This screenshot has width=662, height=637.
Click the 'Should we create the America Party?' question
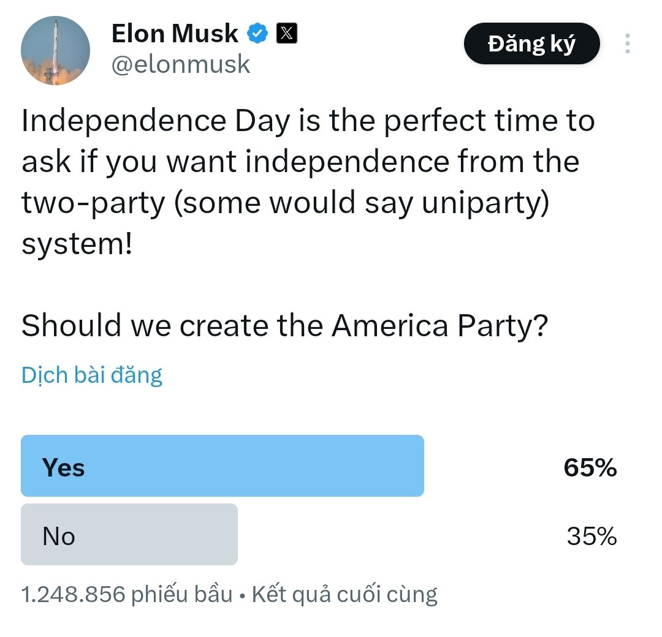284,326
